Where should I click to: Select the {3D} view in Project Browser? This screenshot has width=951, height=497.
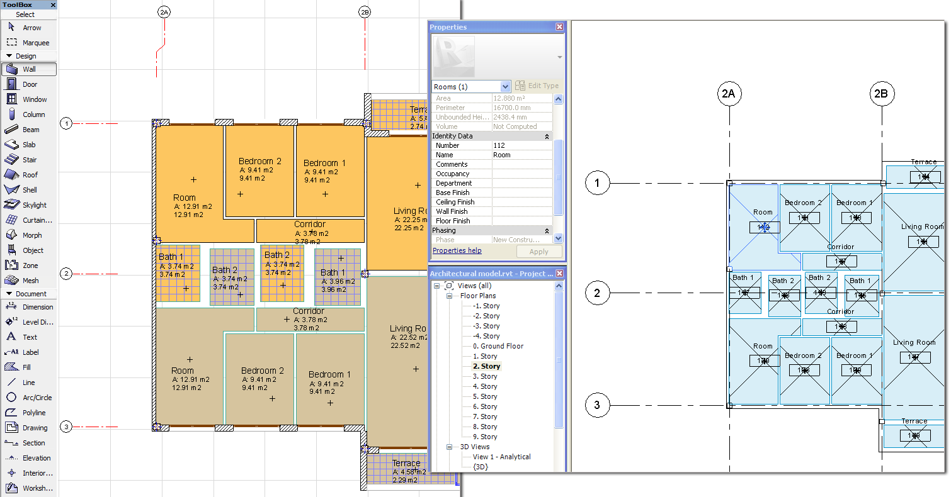point(481,467)
